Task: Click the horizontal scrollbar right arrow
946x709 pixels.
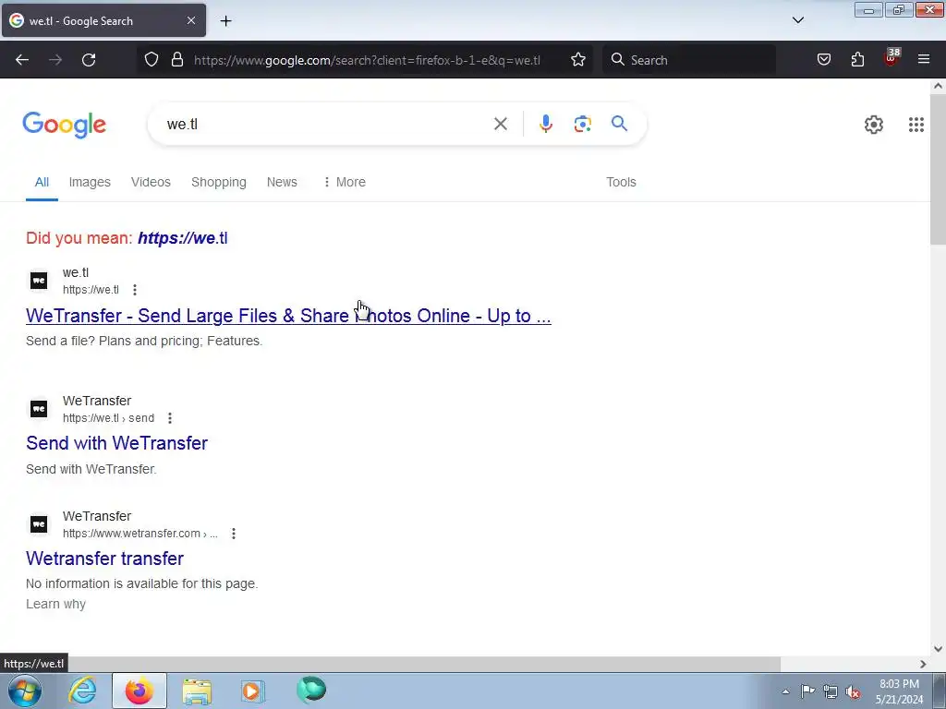Action: click(923, 664)
